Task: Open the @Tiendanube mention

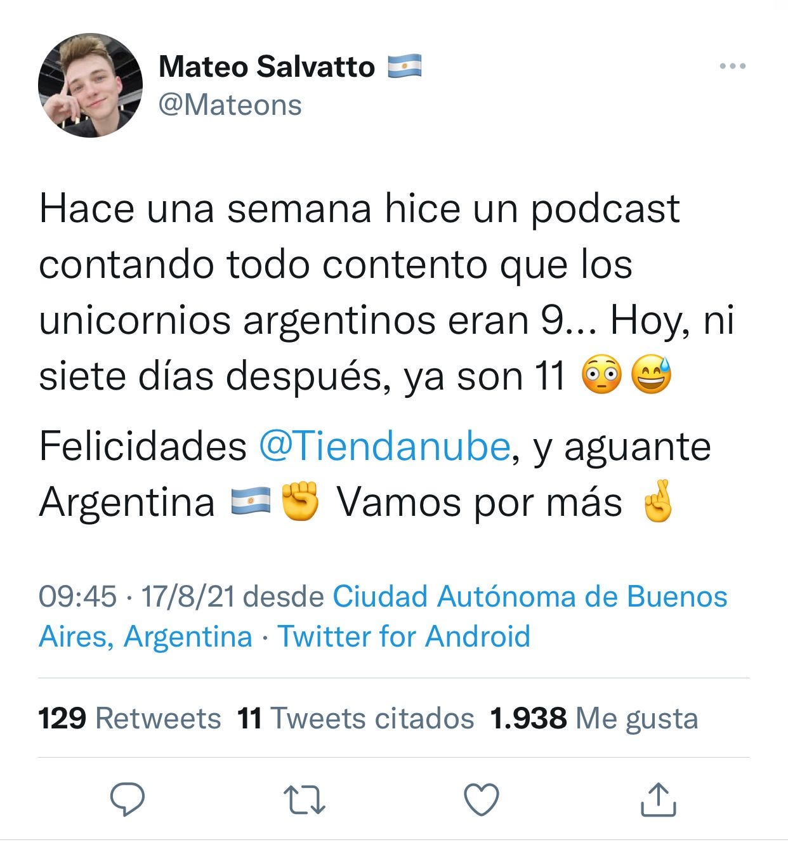Action: tap(385, 446)
